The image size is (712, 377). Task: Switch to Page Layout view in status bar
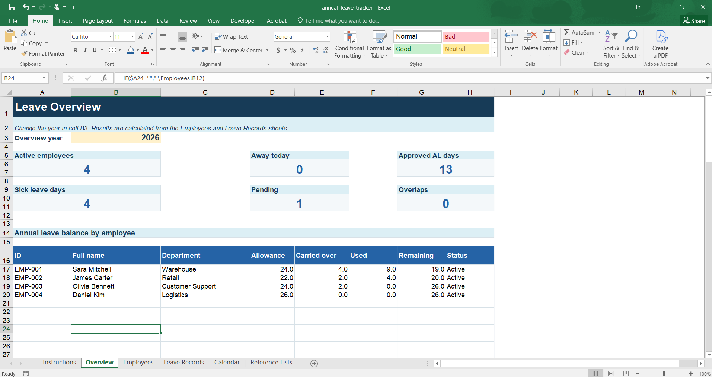coord(611,373)
